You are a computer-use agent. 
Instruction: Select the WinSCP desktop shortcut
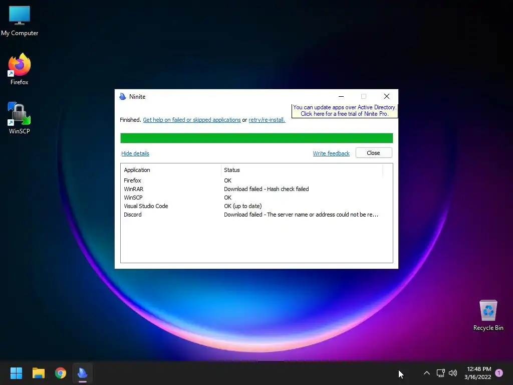coord(20,118)
